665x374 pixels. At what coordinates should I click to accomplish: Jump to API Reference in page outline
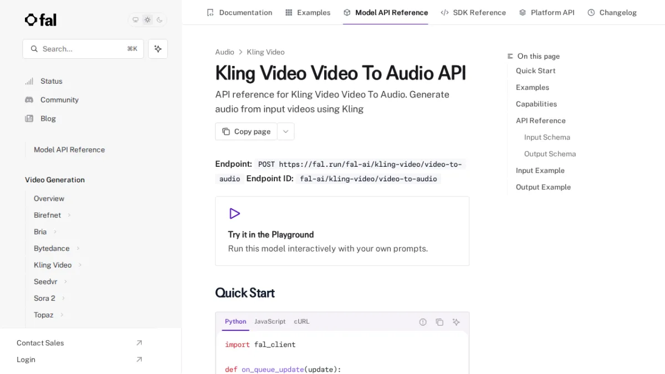541,120
